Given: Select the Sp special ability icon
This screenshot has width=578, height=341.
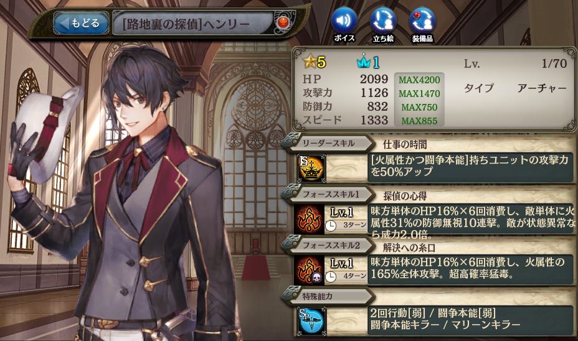Looking at the screenshot, I should tap(311, 321).
